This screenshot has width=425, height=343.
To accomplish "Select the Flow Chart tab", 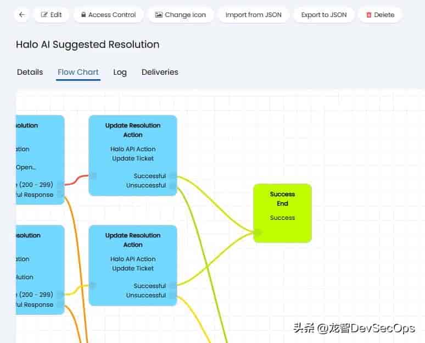I will coord(78,72).
